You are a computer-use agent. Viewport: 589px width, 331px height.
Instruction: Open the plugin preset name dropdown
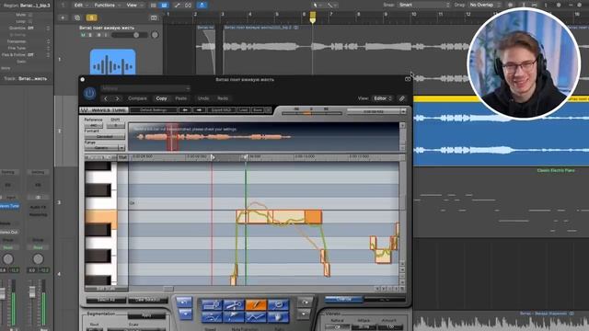[x=145, y=88]
